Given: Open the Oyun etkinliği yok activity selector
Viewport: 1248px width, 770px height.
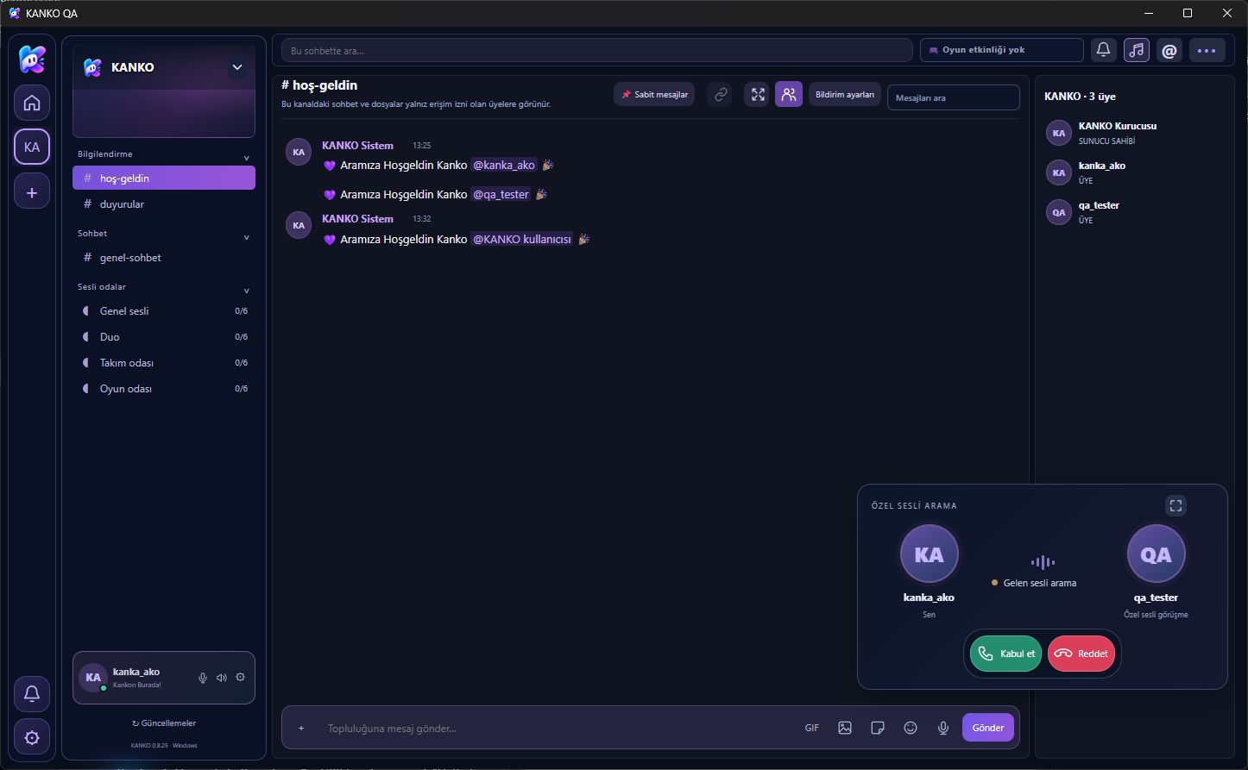Looking at the screenshot, I should (1001, 50).
